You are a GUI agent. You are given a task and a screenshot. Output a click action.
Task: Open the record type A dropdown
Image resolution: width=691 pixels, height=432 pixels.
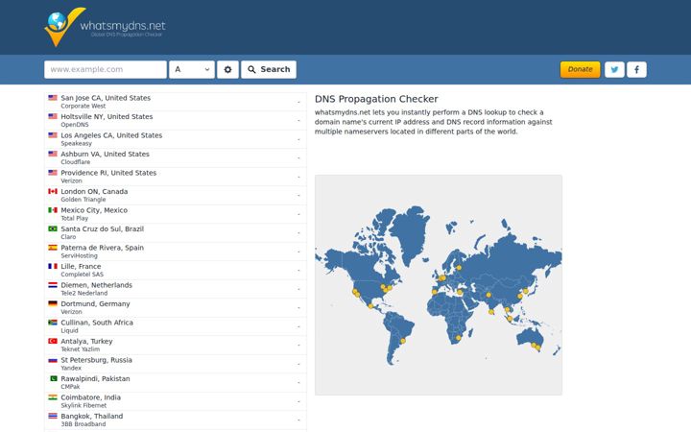click(x=192, y=70)
